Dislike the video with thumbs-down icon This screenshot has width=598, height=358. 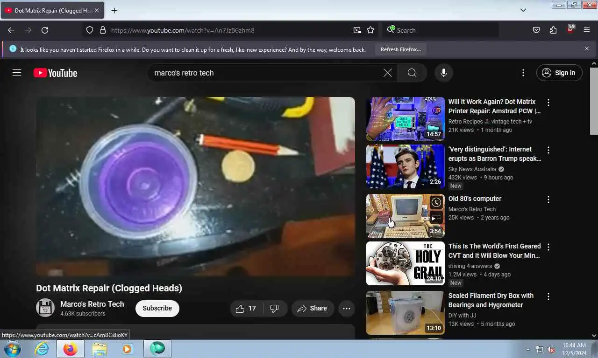275,309
